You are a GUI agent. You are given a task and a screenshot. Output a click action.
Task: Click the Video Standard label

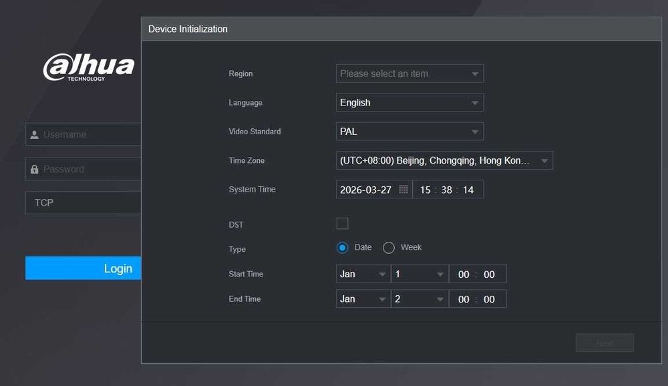255,132
